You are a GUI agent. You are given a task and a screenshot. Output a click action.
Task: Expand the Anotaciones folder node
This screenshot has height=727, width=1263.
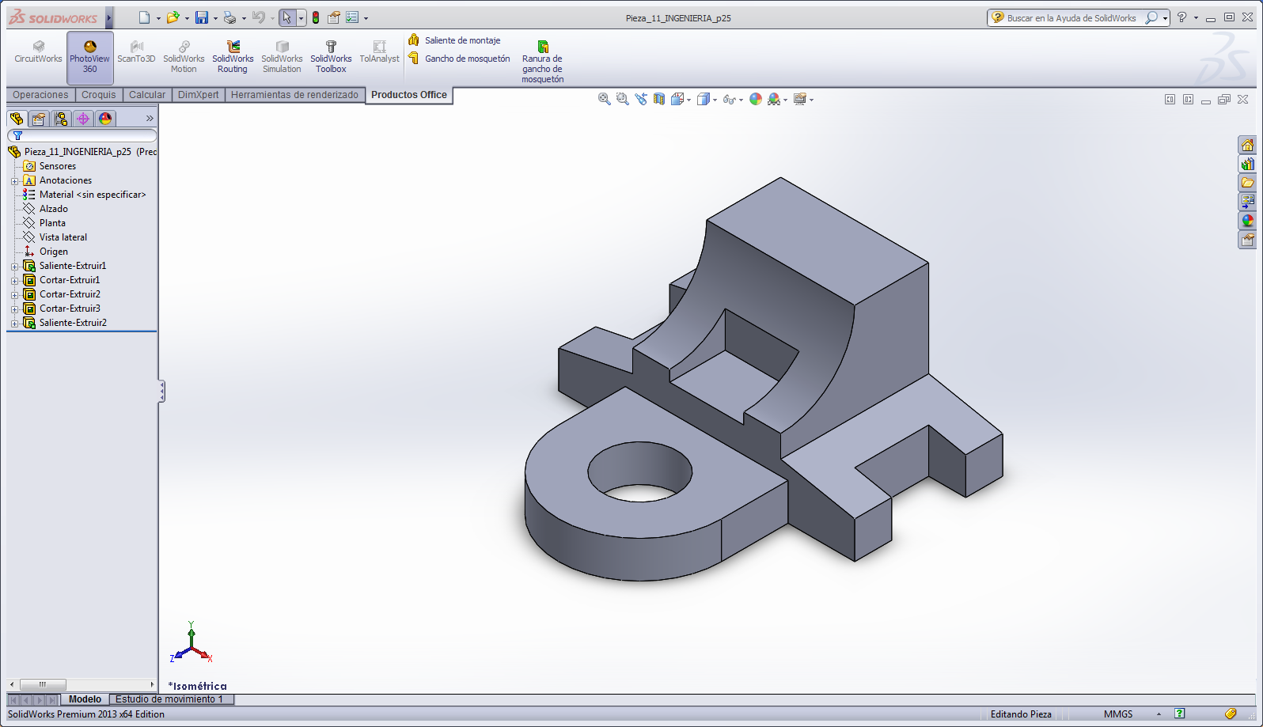tap(14, 181)
